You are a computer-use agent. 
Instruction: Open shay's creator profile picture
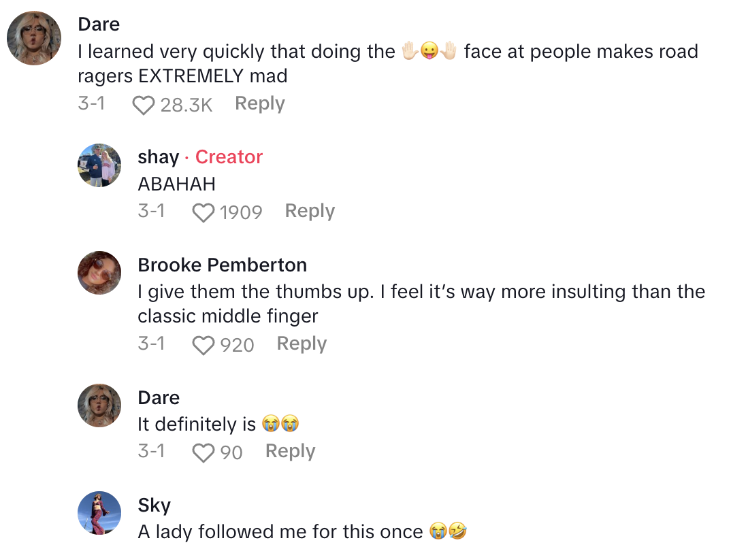click(99, 165)
